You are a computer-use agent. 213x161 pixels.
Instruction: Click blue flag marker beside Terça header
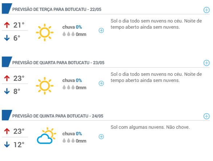[7, 9]
